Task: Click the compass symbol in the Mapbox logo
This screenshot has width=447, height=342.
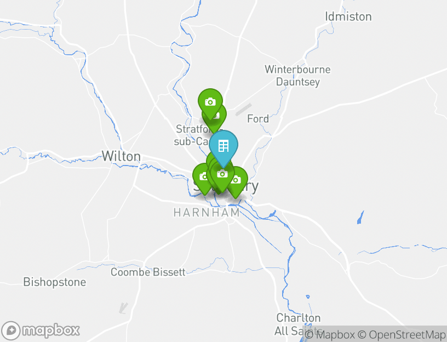Action: coord(11,330)
